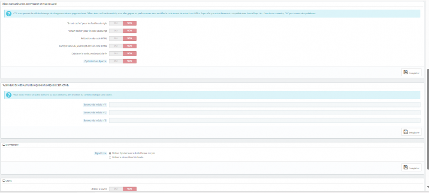Enable Smart cache pour le code JavaScript (OUI)
Image resolution: width=429 pixels, height=193 pixels.
[x=116, y=31]
